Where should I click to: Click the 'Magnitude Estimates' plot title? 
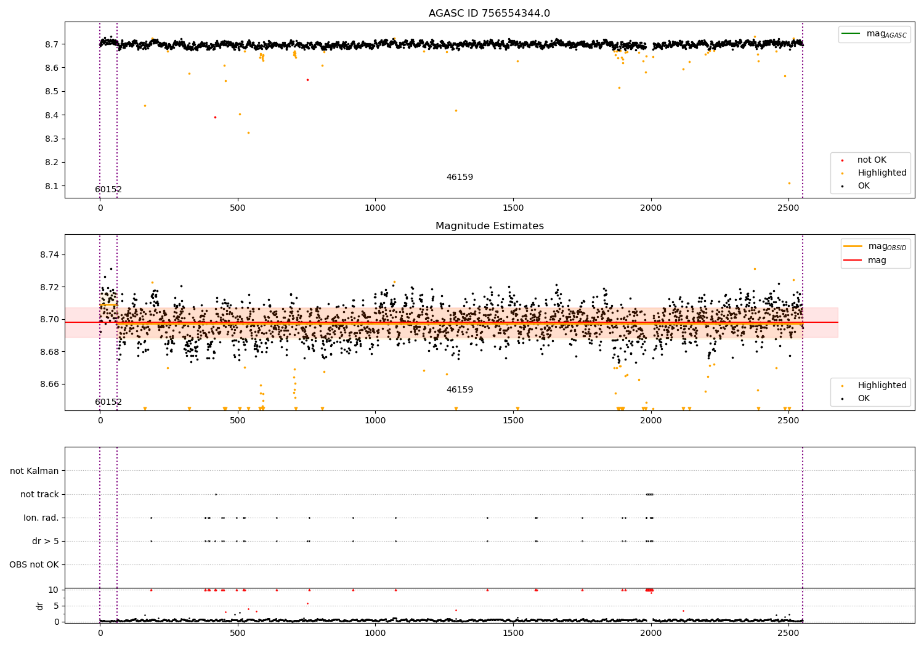pyautogui.click(x=489, y=226)
